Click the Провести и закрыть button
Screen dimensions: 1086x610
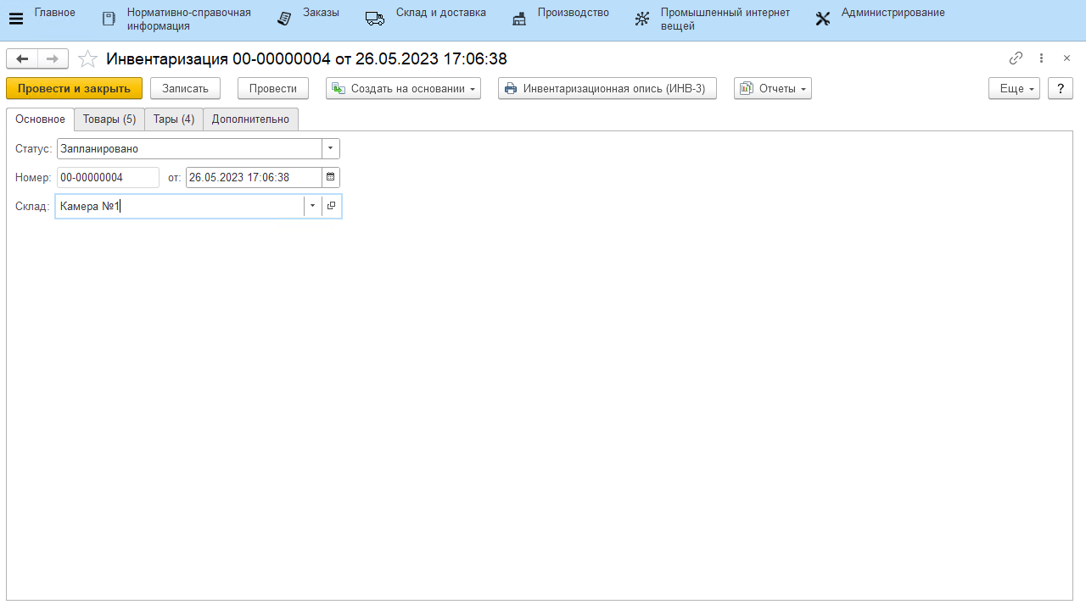pyautogui.click(x=74, y=88)
